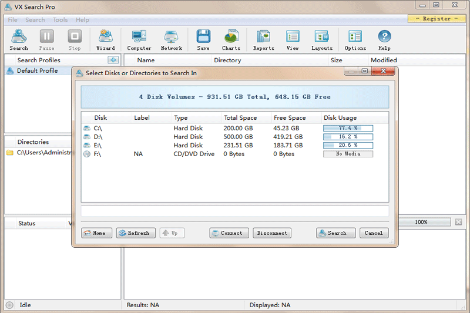Select the F:\ CD/DVD drive row
Screen dimensions: 470x313
[235, 154]
